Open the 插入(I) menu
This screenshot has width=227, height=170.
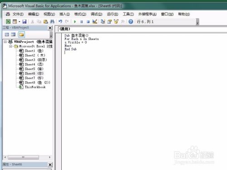(x=64, y=14)
